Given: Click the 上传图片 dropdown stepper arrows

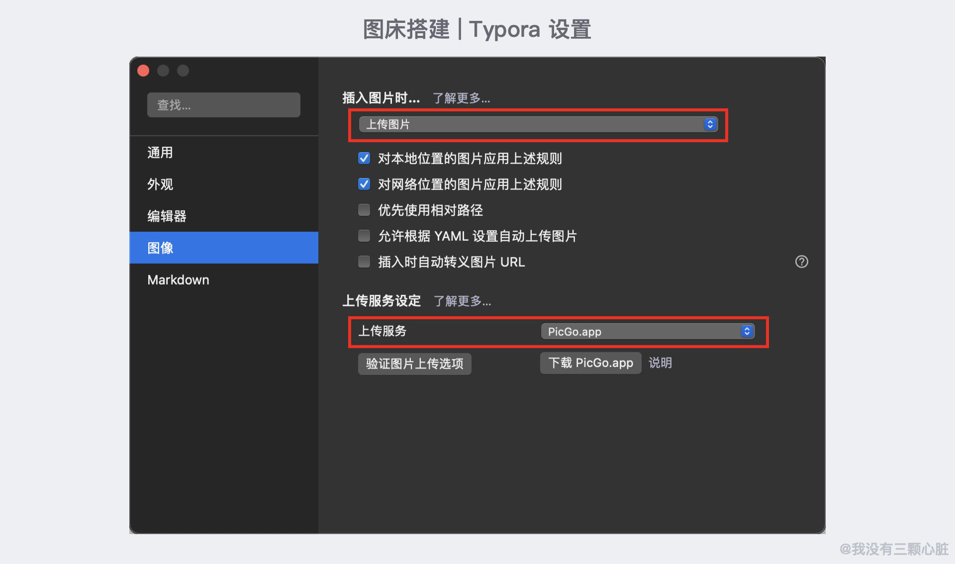Looking at the screenshot, I should point(710,124).
